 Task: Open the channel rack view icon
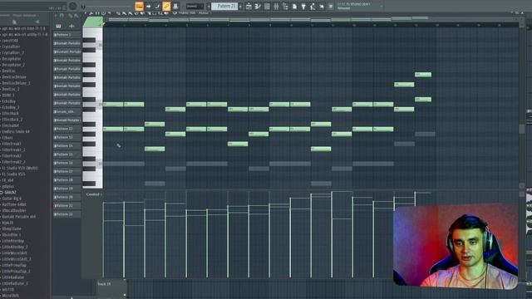[267, 6]
